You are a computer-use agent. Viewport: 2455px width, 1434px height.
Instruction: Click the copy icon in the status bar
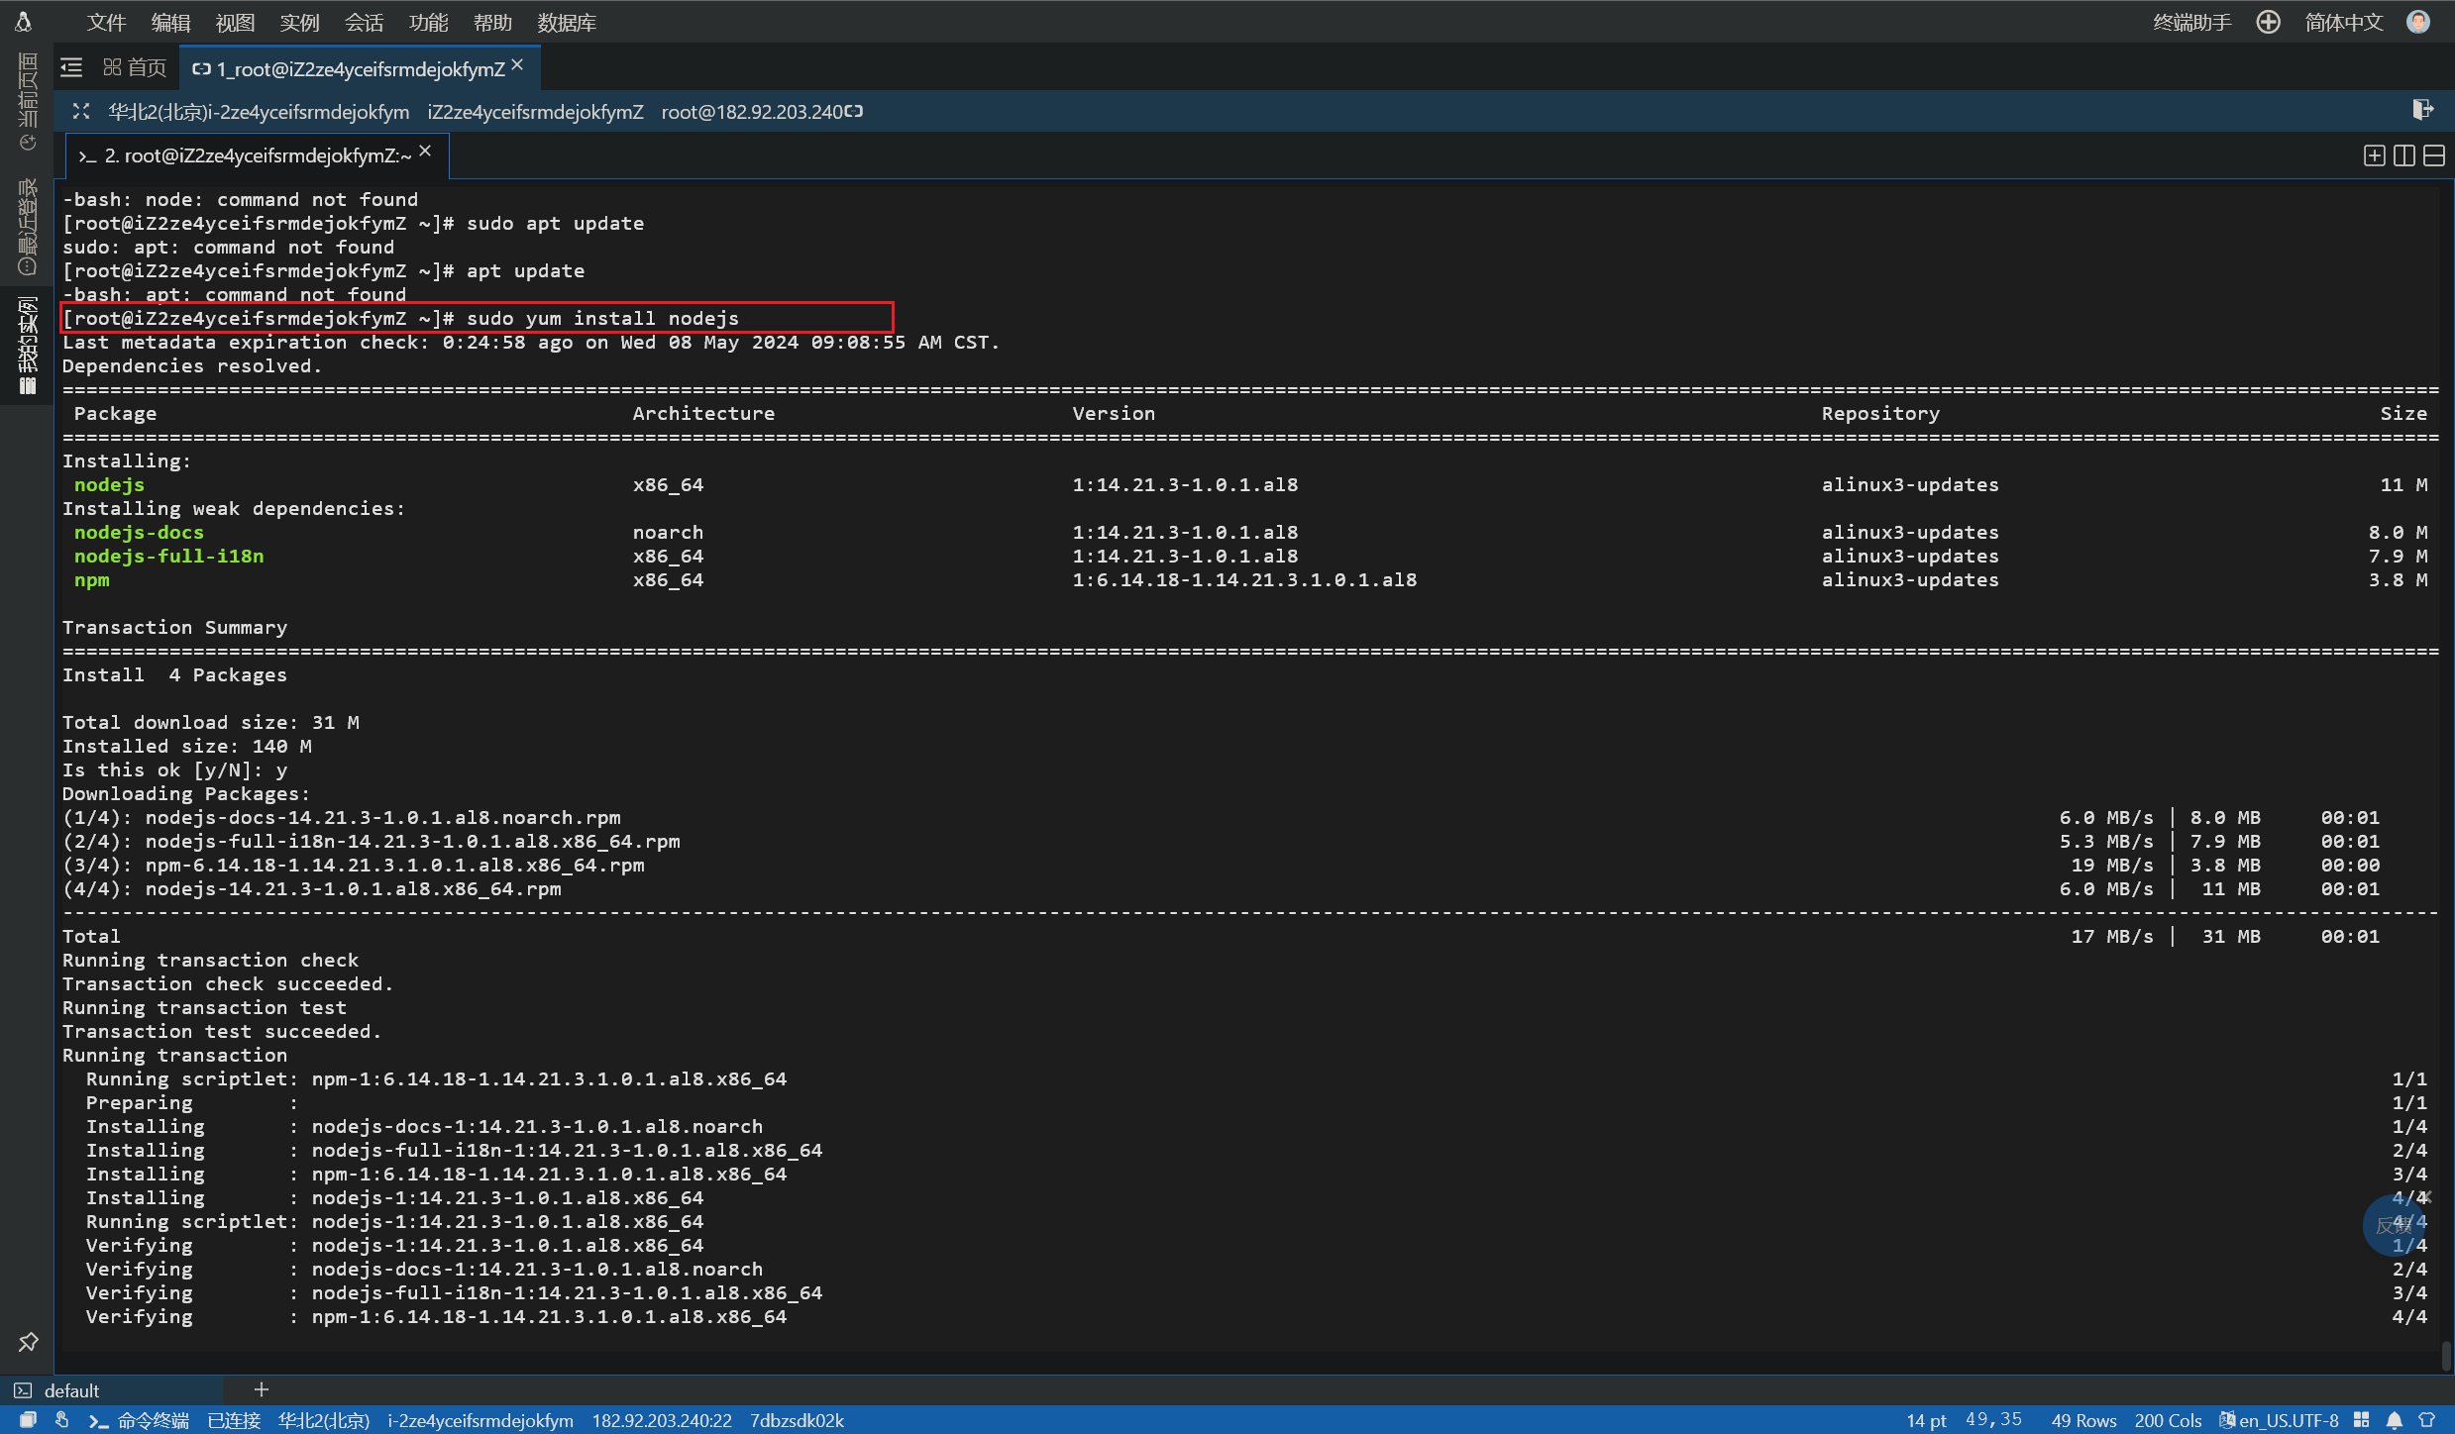(x=28, y=1420)
